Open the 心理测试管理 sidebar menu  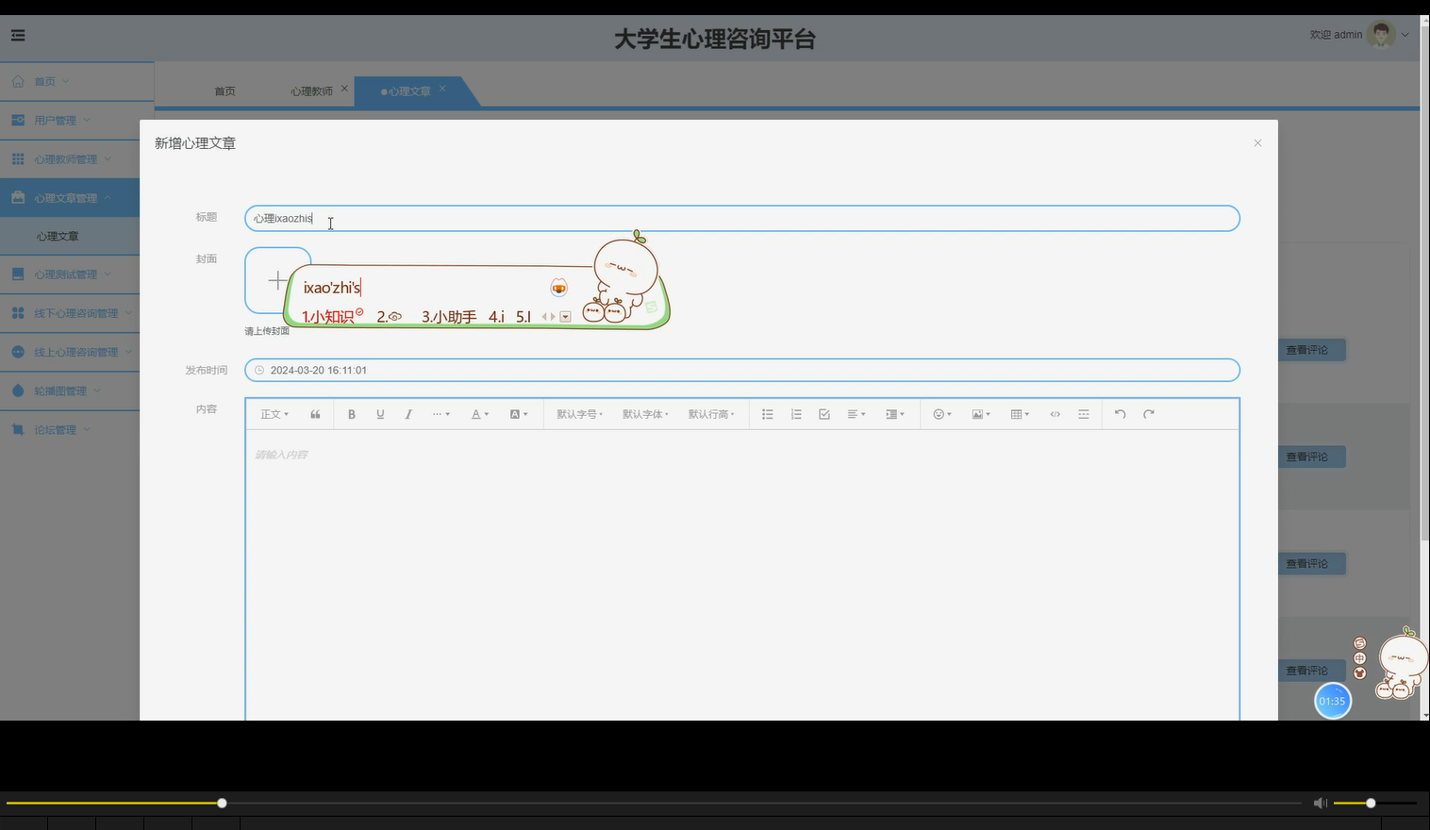click(65, 274)
